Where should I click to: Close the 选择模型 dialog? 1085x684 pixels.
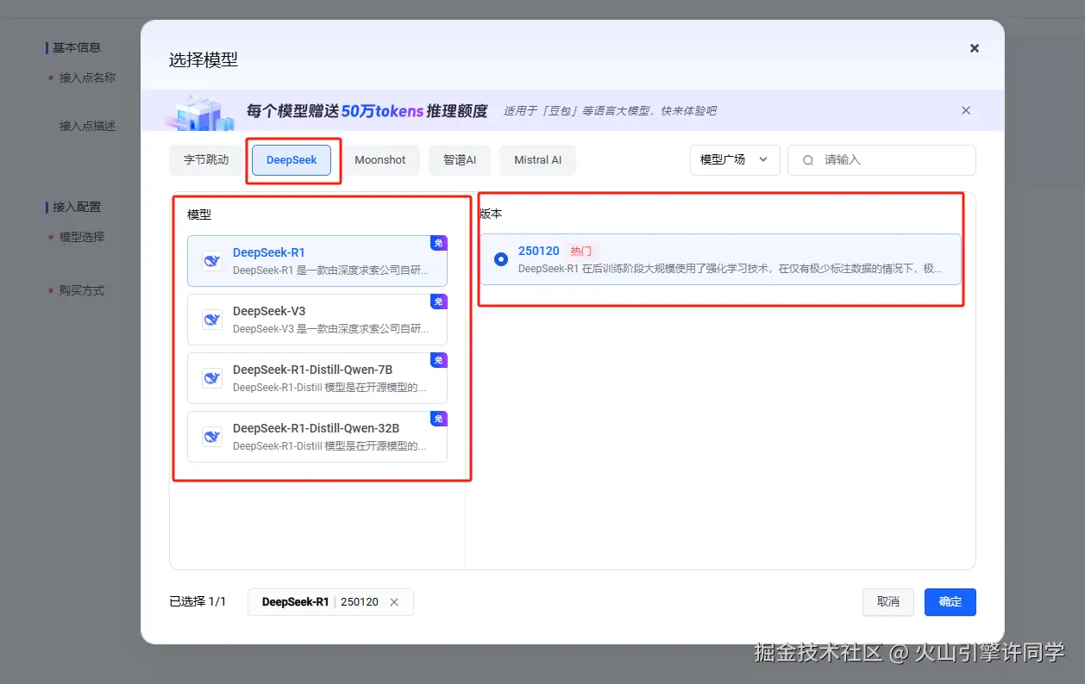pyautogui.click(x=975, y=48)
